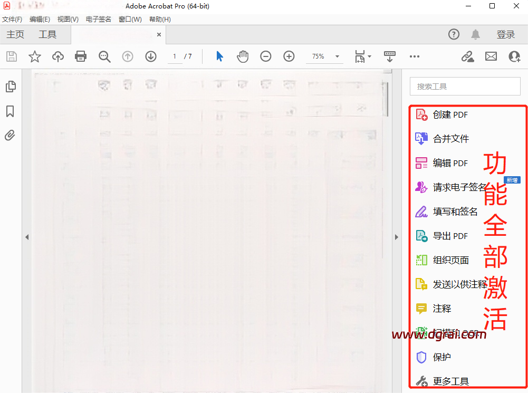Select the hand pan tool
Image resolution: width=528 pixels, height=393 pixels.
[243, 56]
